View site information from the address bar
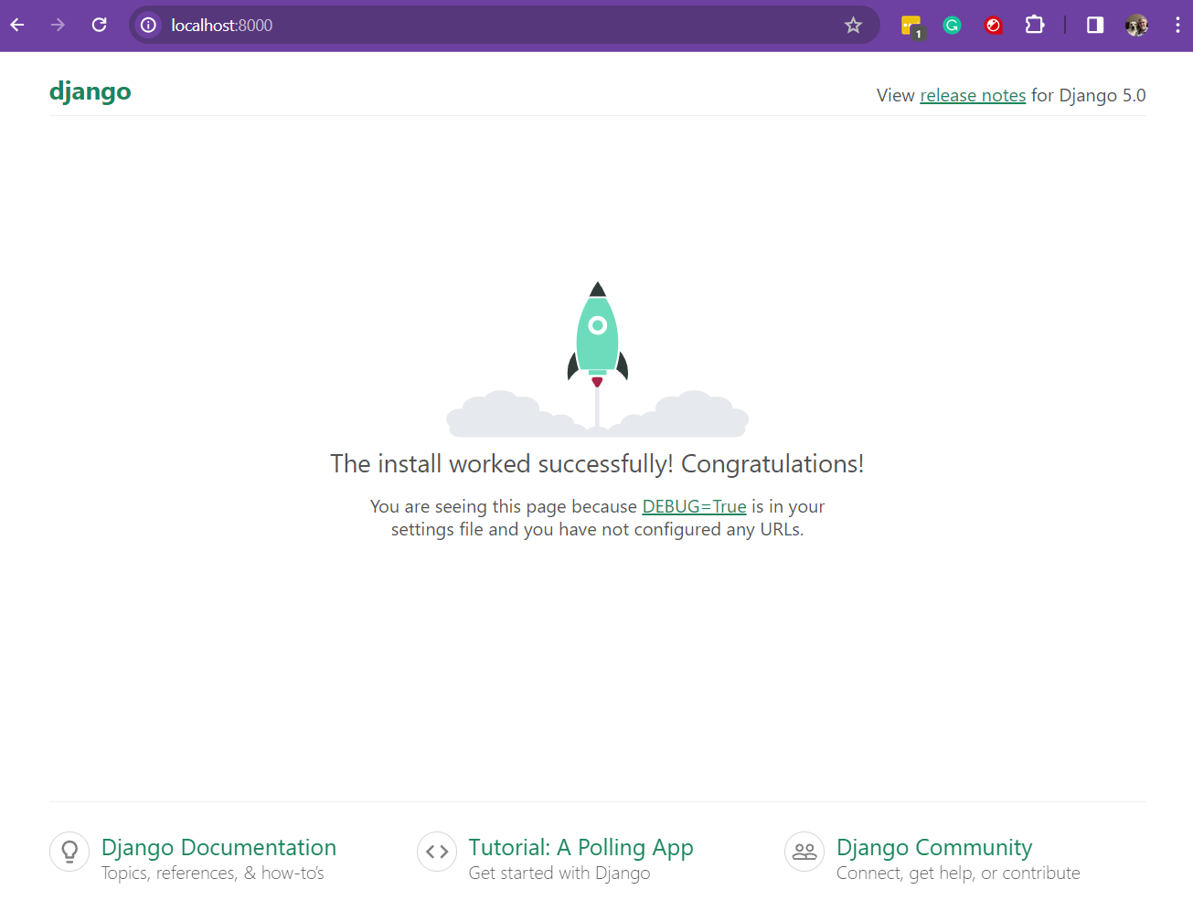Screen dimensions: 1193x900 pyautogui.click(x=147, y=25)
